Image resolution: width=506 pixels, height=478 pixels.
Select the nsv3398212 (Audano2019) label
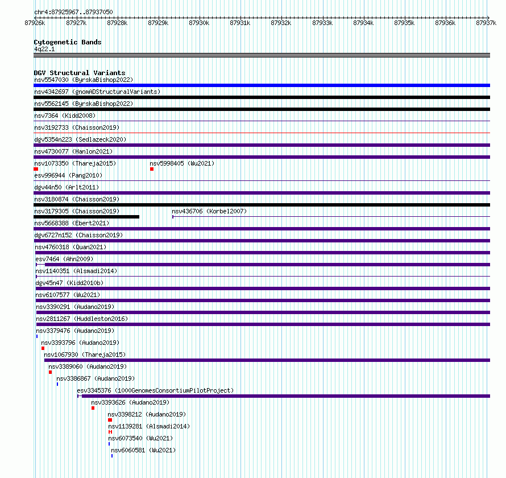147,414
